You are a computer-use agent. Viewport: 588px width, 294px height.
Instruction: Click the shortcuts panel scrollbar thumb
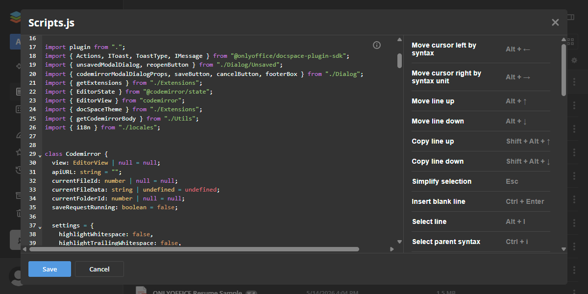coord(563,70)
